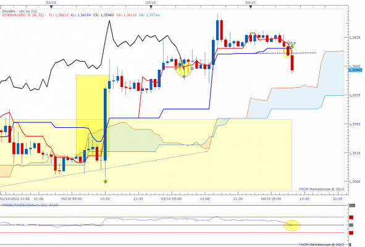Click the green arrow marker near the 33,6 label
Image resolution: width=365 pixels, height=247 pixels.
(x=292, y=47)
